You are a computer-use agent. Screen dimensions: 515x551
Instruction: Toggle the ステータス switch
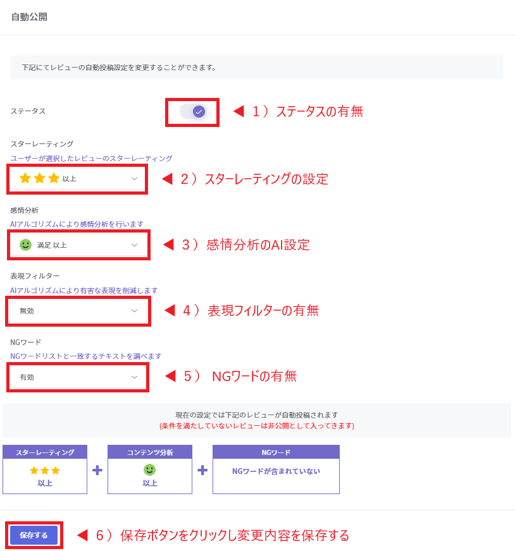[x=192, y=112]
